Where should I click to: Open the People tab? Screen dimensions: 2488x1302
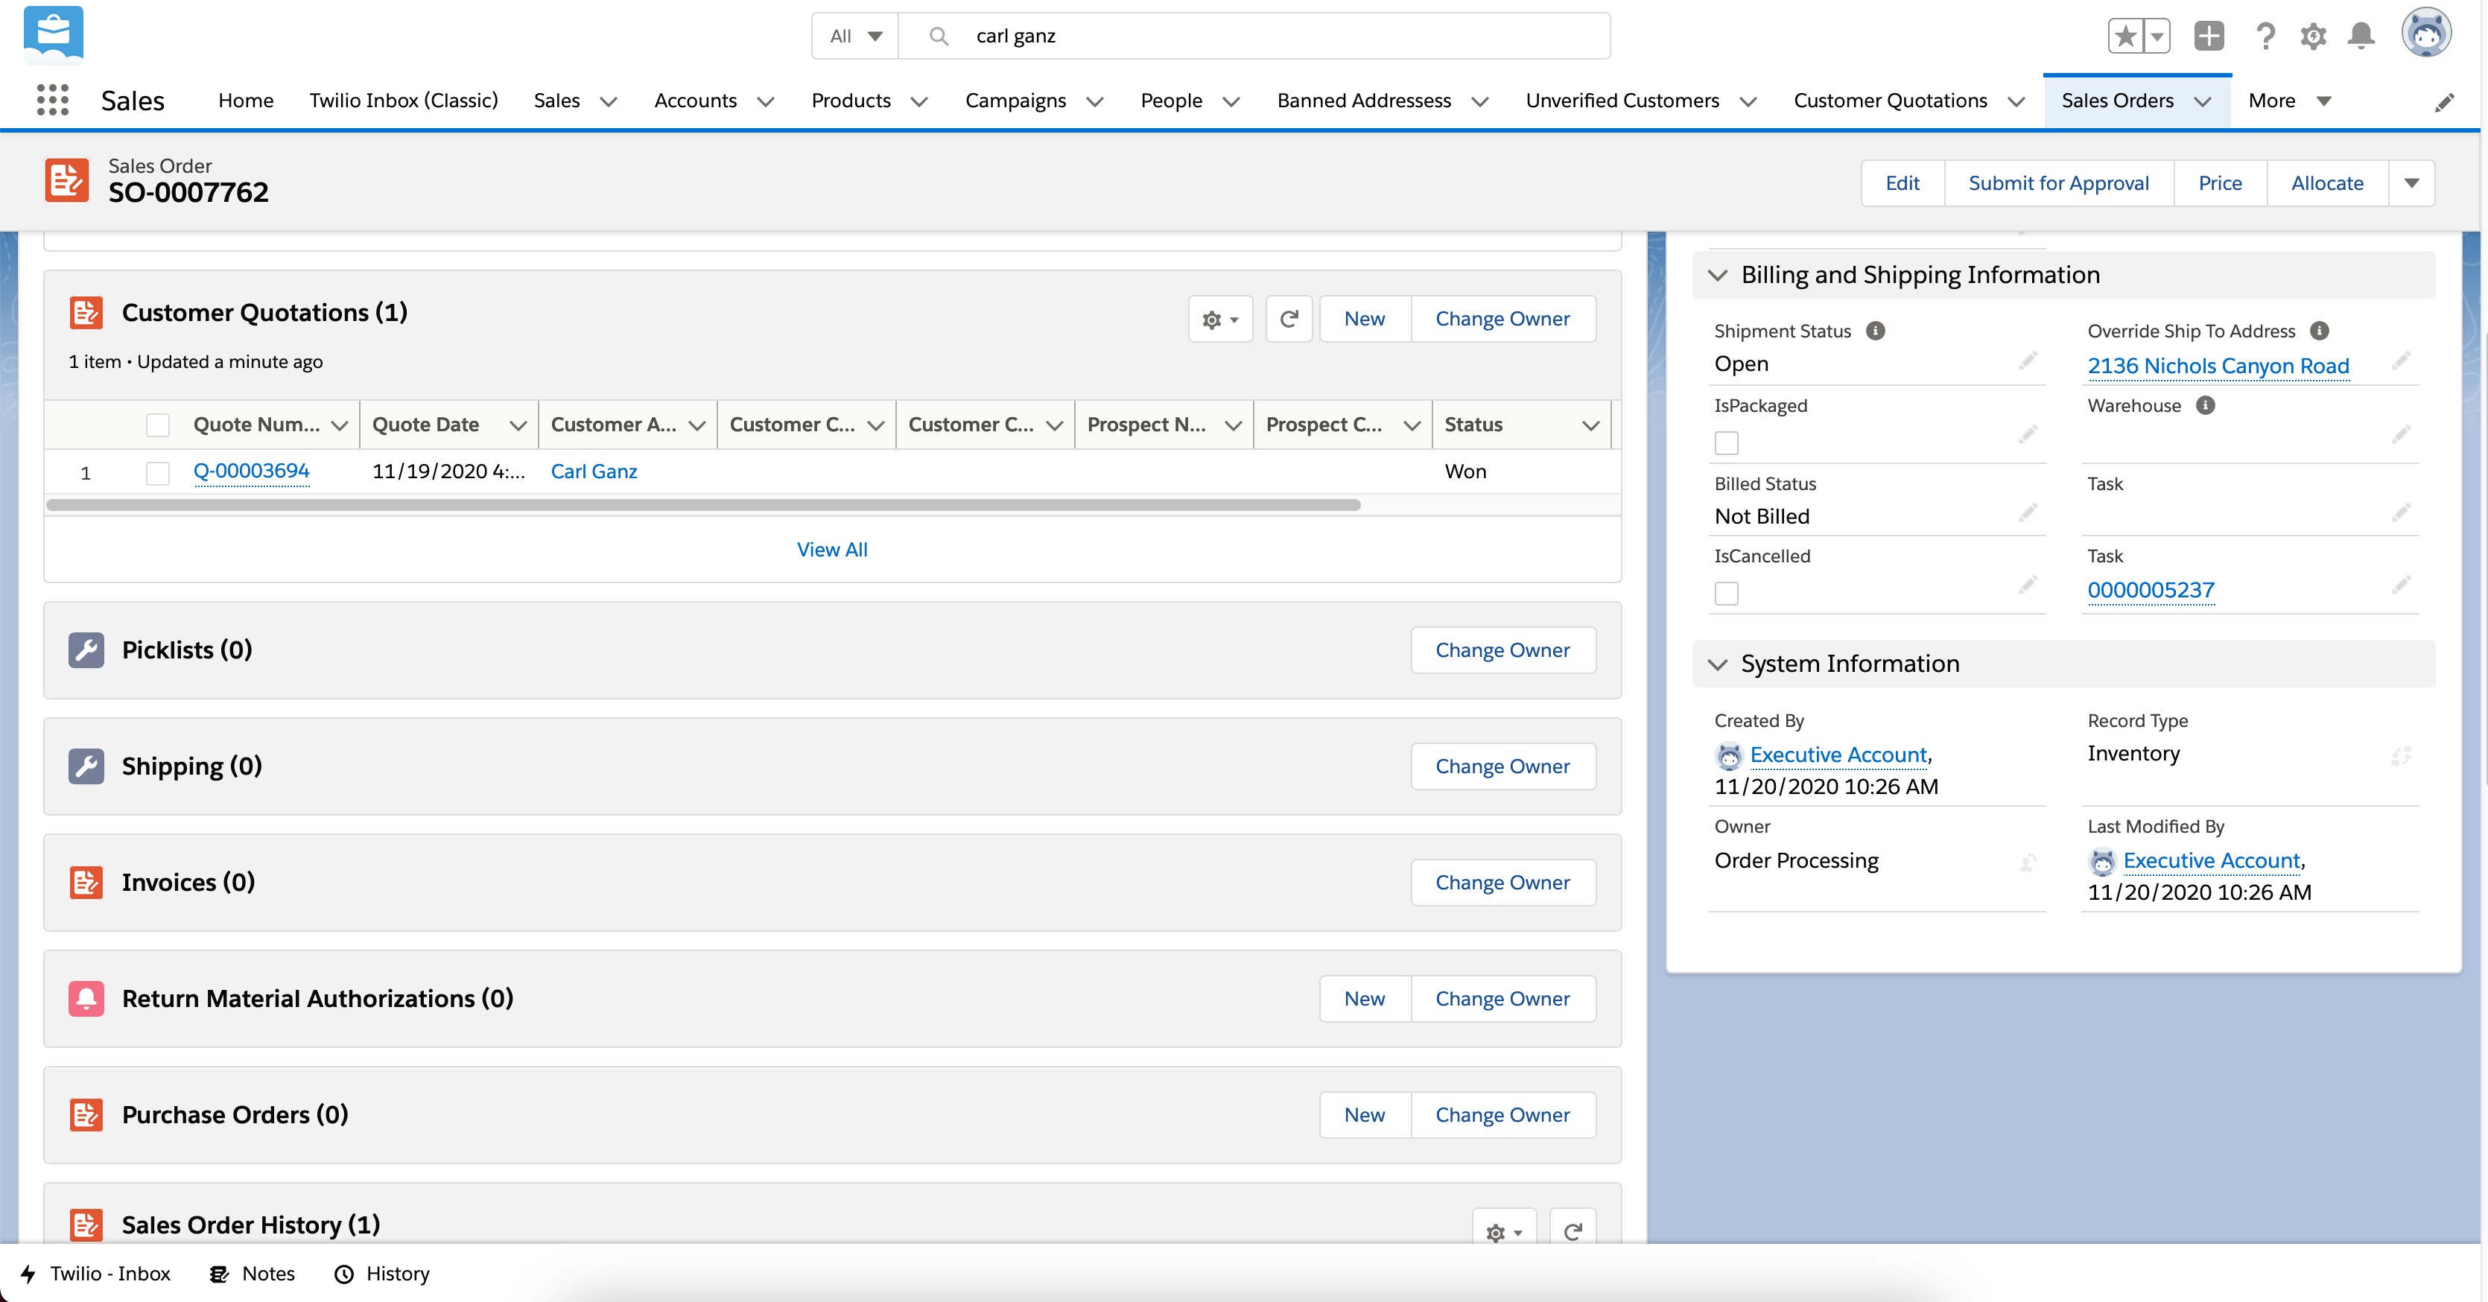click(x=1172, y=101)
